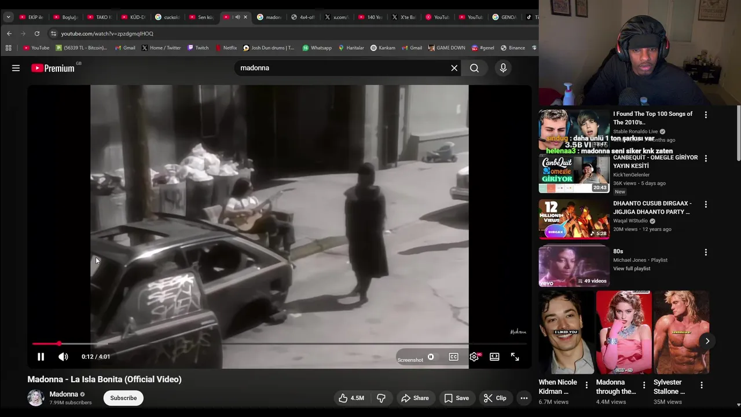
Task: Create a Clip of the video
Action: [x=495, y=398]
